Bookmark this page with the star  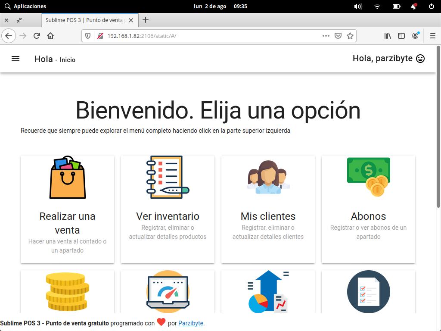(350, 36)
